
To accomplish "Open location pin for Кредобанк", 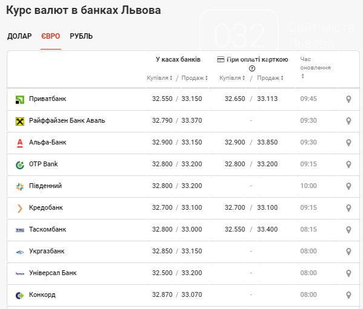I will [x=348, y=208].
